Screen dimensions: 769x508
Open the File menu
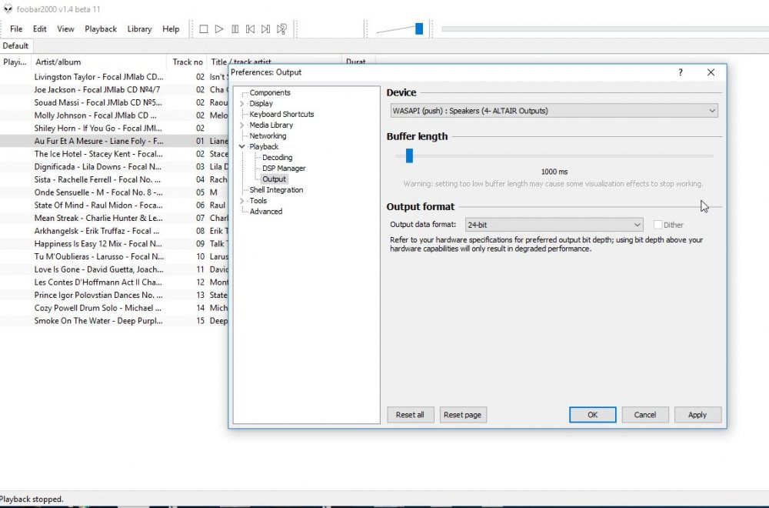(x=16, y=29)
